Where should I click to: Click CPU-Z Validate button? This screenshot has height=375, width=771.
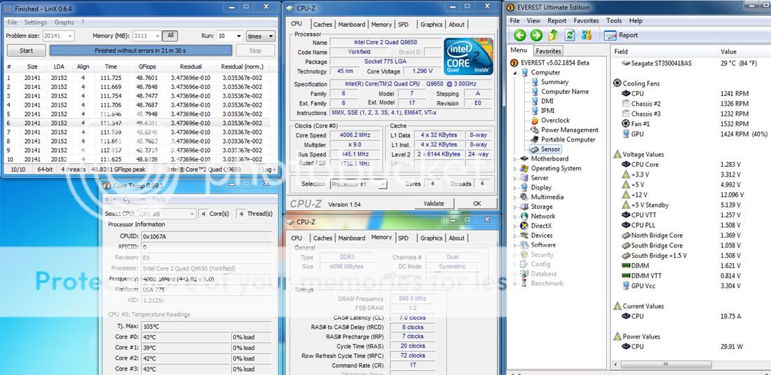point(434,203)
